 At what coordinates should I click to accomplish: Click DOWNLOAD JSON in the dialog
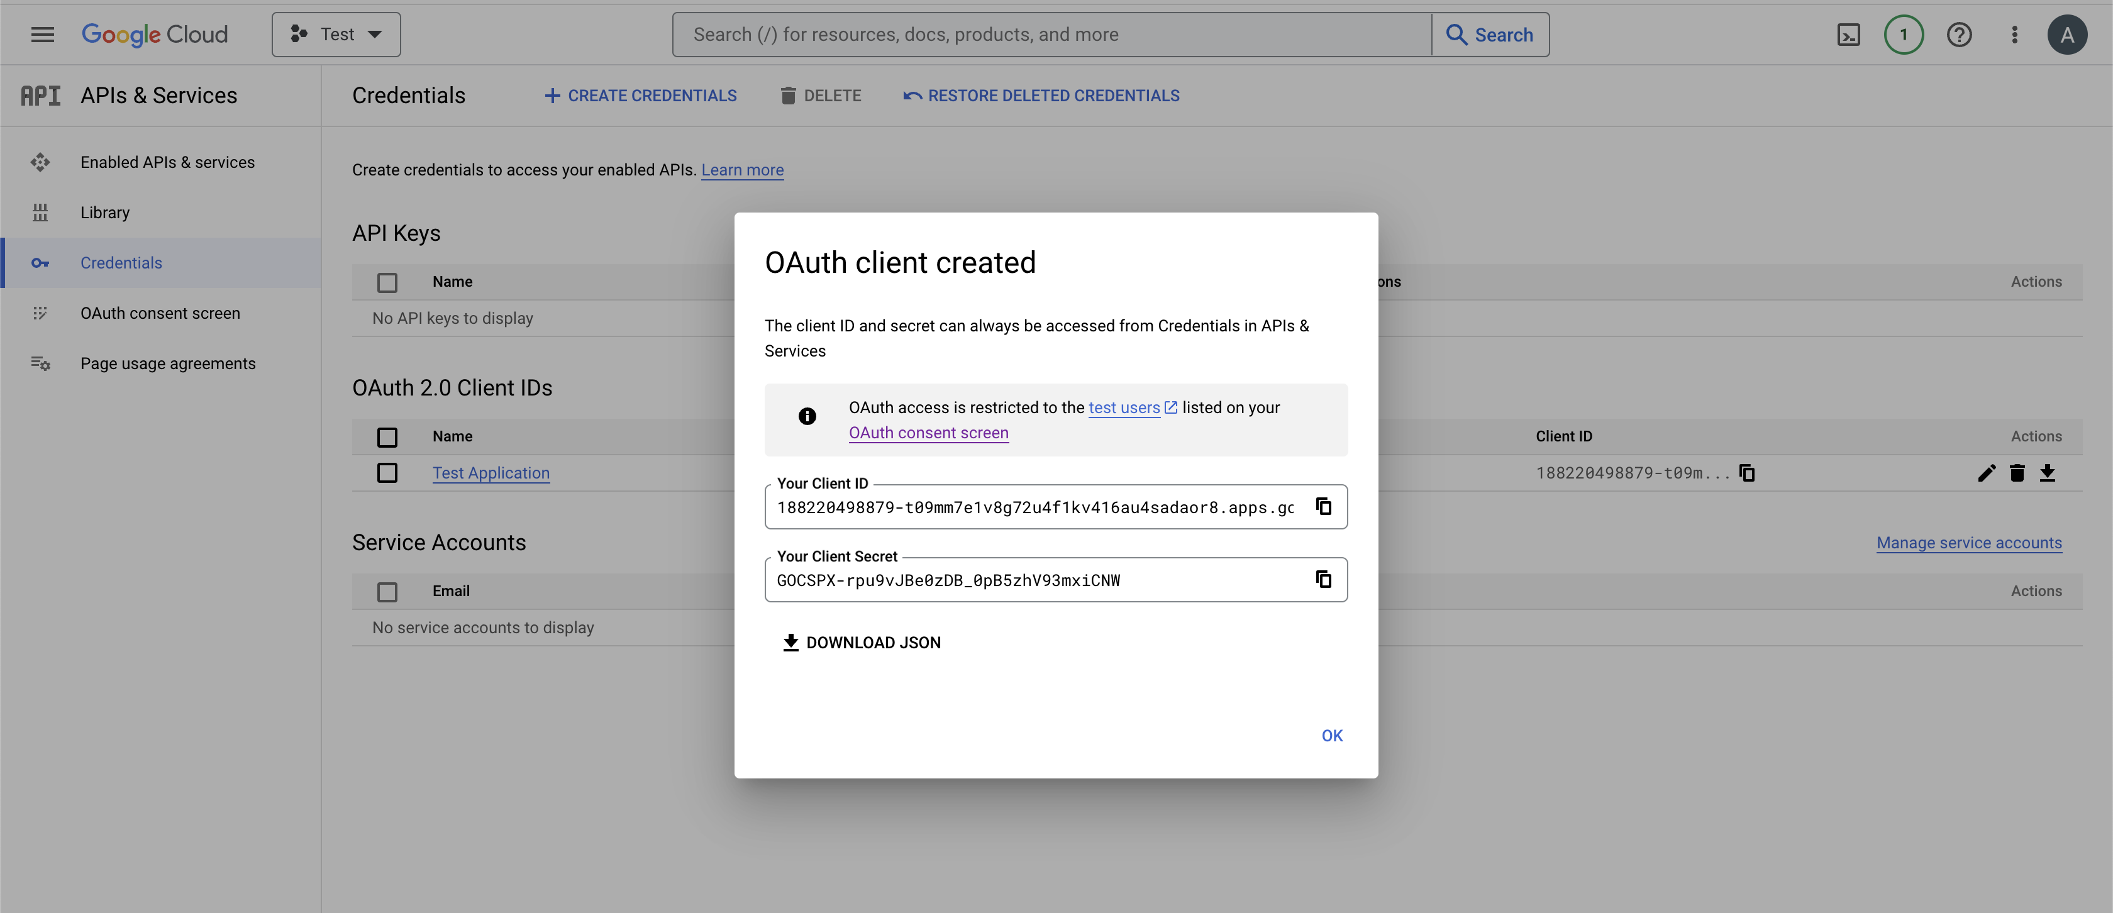[x=862, y=643]
